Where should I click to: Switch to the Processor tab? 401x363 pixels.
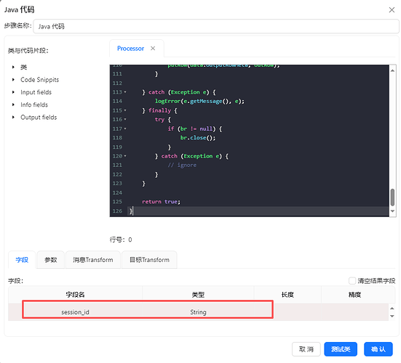(x=130, y=49)
